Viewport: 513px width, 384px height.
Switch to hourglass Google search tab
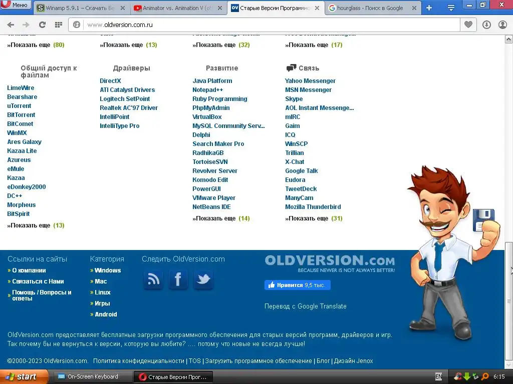tap(373, 8)
